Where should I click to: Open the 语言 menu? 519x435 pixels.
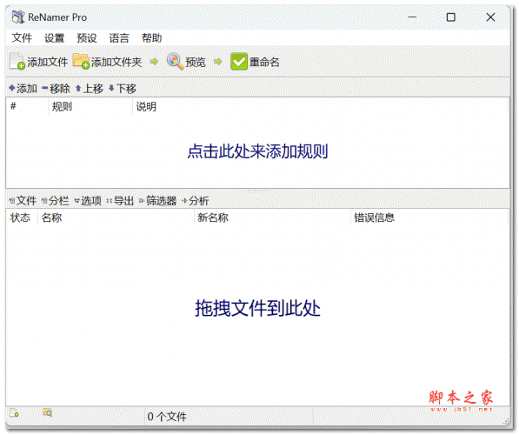coord(119,38)
